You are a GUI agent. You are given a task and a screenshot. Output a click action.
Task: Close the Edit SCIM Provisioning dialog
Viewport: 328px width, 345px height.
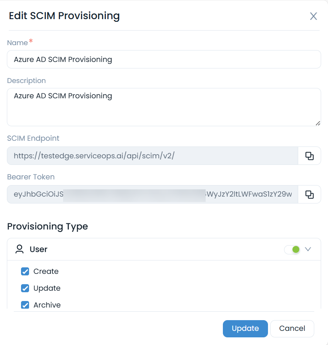click(313, 16)
